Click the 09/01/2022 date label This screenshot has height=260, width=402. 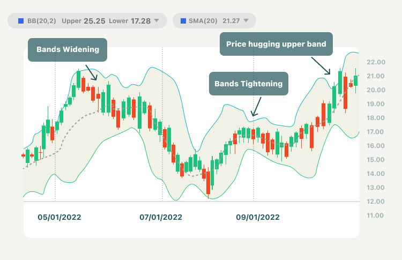(257, 217)
